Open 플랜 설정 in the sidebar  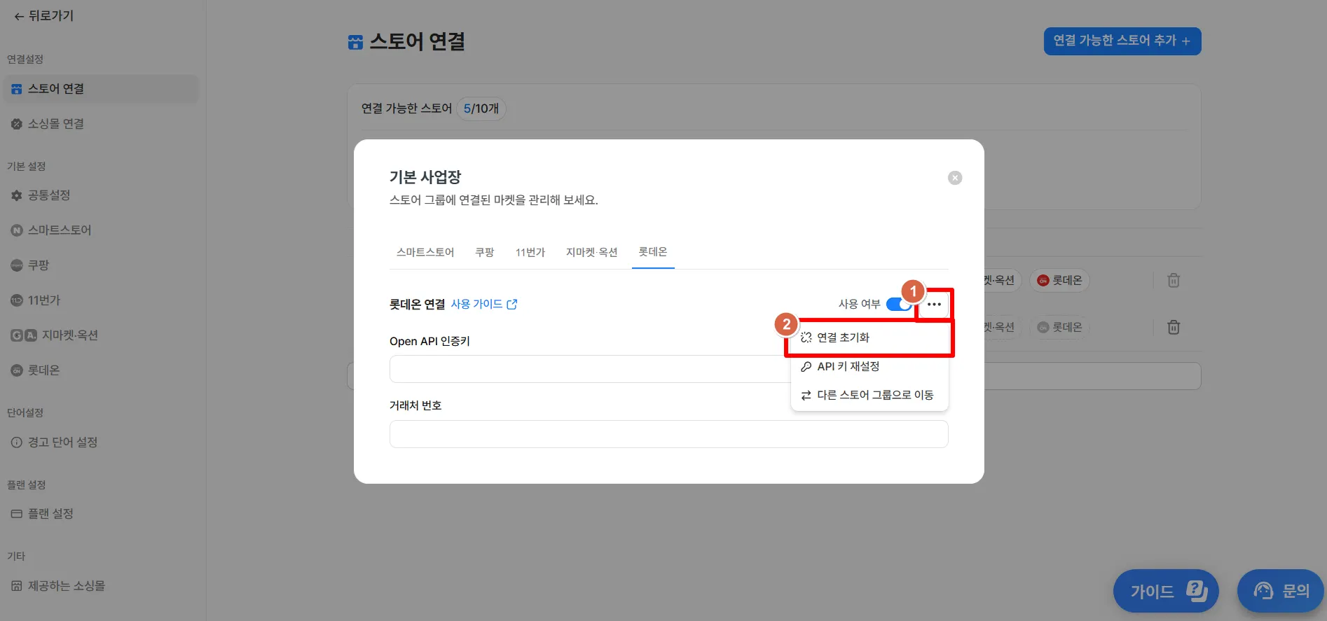click(101, 514)
